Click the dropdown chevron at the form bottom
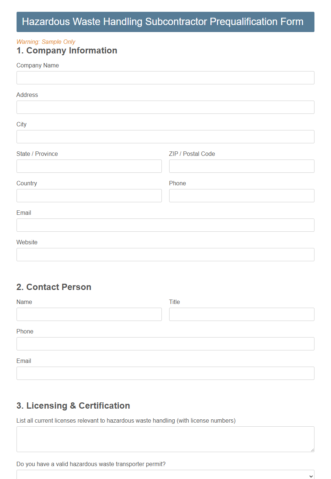This screenshot has width=331, height=479. point(311,476)
